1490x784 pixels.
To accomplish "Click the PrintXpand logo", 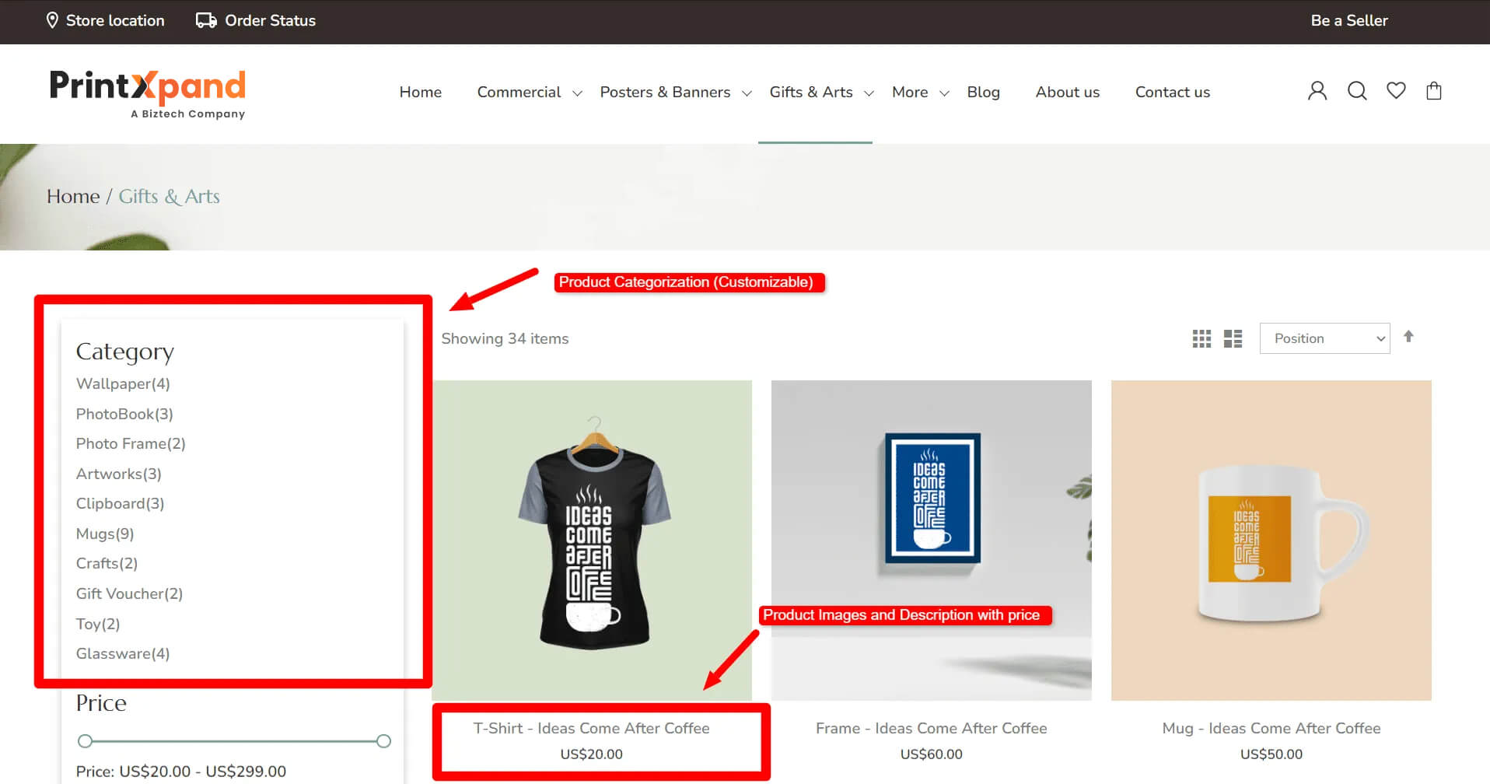I will click(x=148, y=93).
